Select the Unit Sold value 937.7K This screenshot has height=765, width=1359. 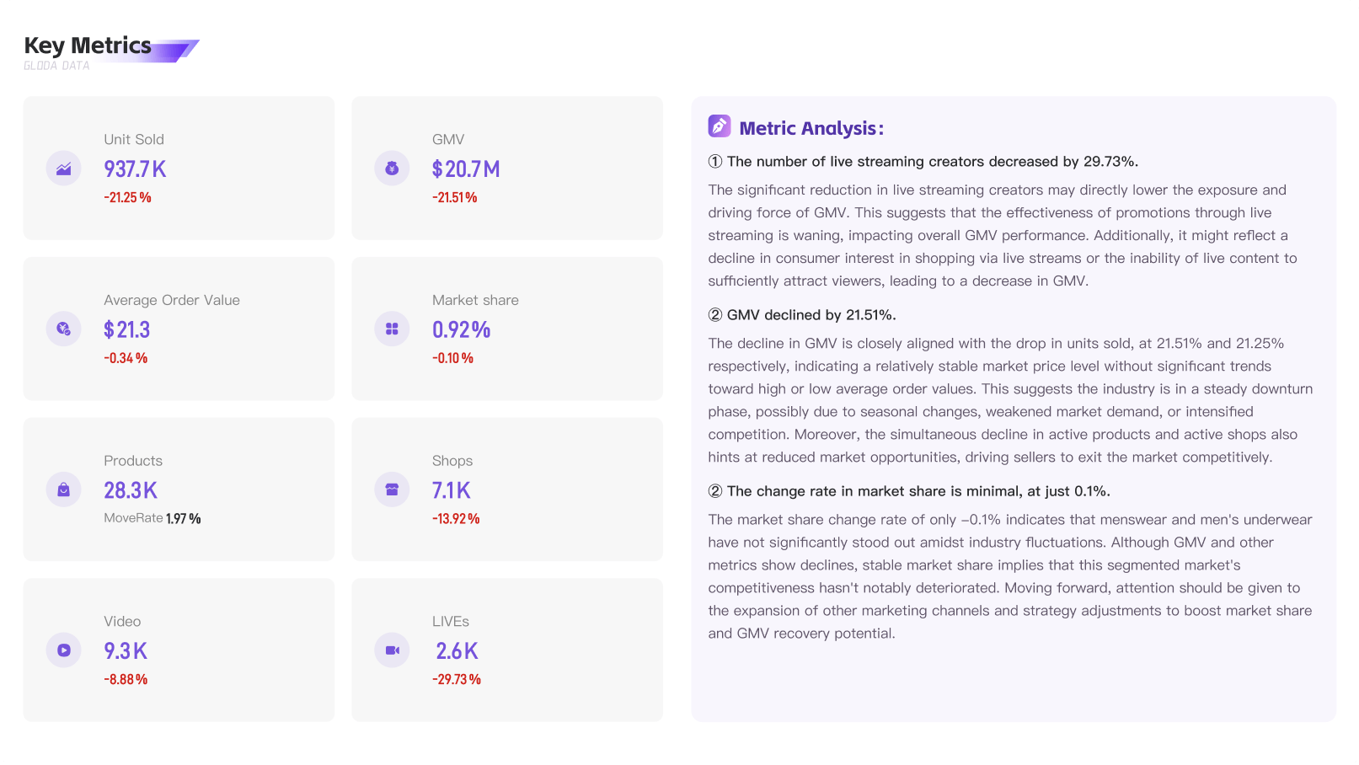point(135,169)
